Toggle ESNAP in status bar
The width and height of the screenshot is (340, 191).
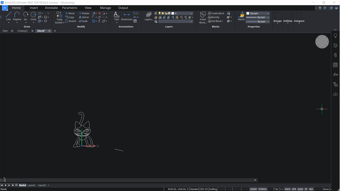coord(253,189)
